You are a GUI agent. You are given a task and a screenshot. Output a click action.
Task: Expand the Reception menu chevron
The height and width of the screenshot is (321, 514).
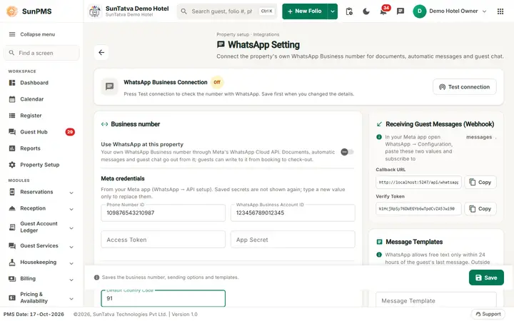click(71, 209)
